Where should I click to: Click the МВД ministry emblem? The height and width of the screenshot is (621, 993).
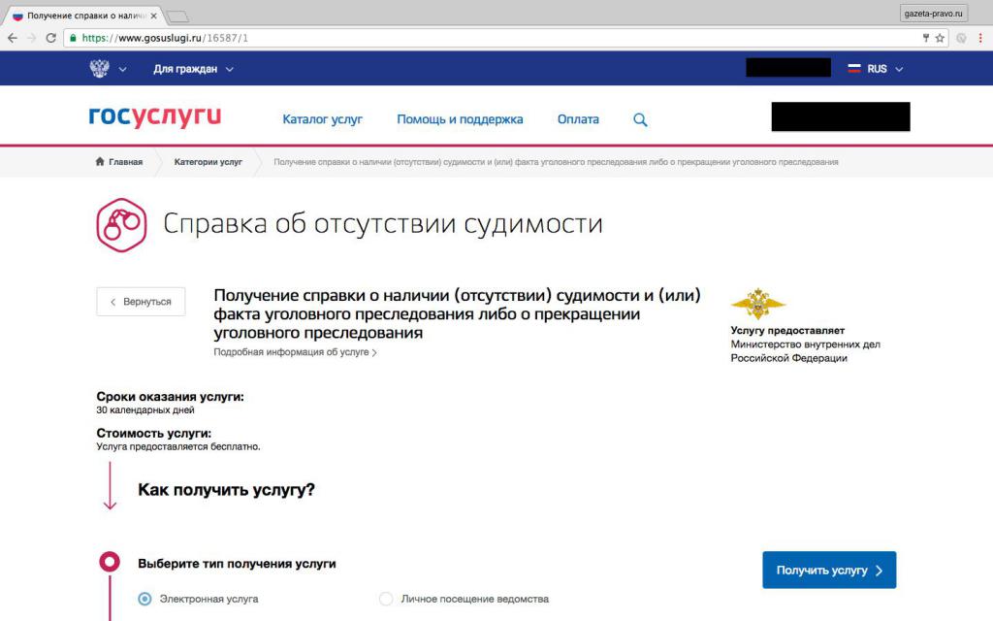tap(758, 306)
